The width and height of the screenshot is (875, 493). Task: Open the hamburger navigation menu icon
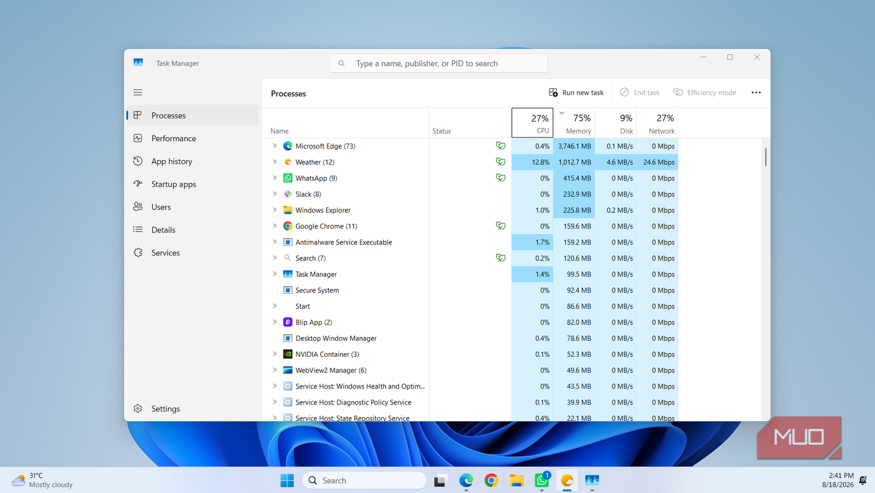pos(138,92)
